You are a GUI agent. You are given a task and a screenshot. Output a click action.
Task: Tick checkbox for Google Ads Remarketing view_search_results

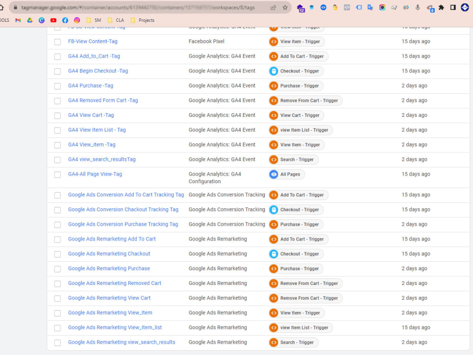[57, 343]
